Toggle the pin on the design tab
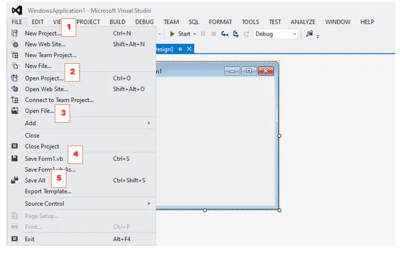This screenshot has width=400, height=253. 180,49
